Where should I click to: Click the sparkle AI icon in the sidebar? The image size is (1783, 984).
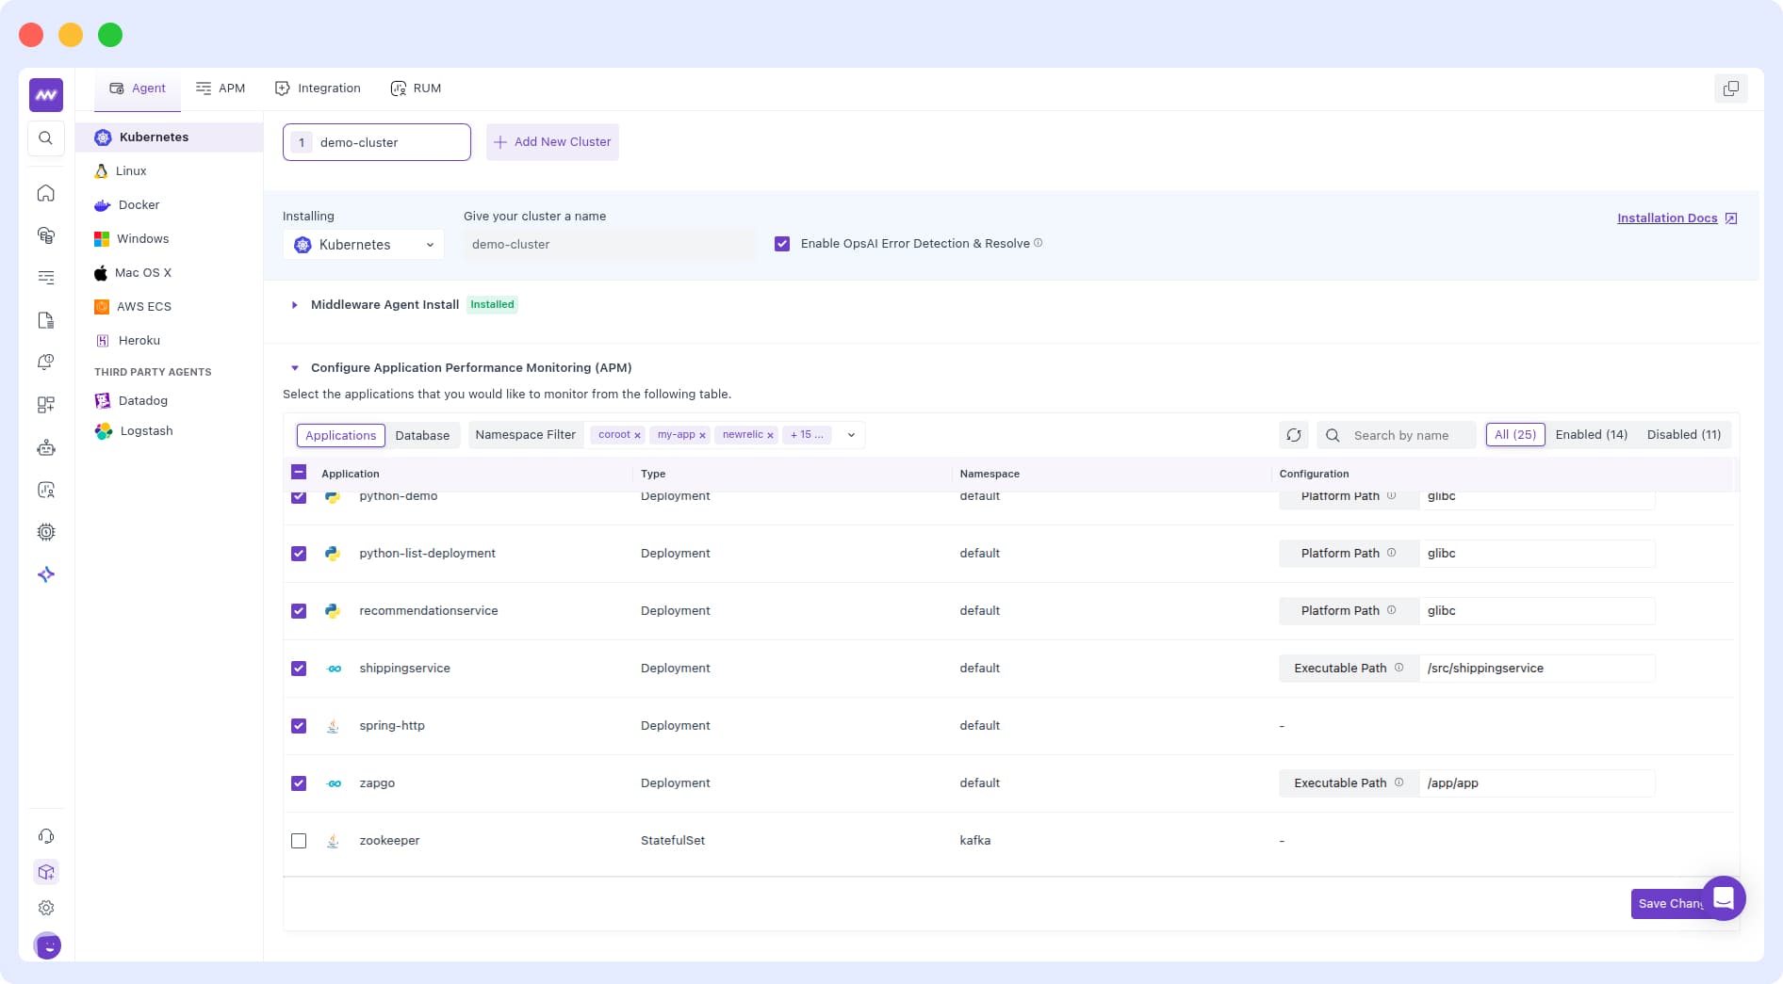(x=45, y=573)
